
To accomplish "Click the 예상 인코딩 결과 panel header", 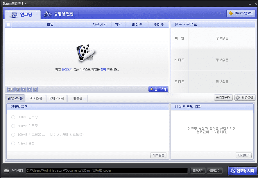I will (212, 107).
